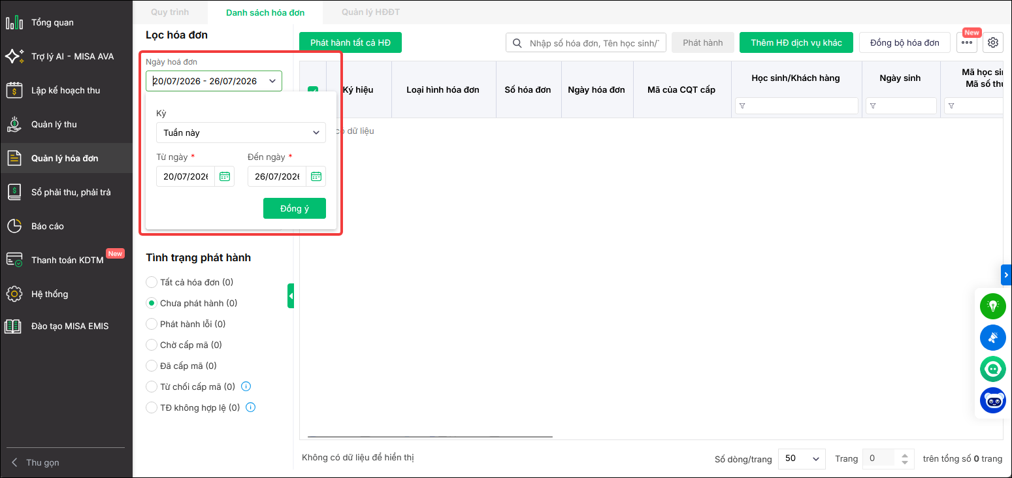Image resolution: width=1012 pixels, height=478 pixels.
Task: Open Báo cáo menu item
Action: pyautogui.click(x=66, y=227)
